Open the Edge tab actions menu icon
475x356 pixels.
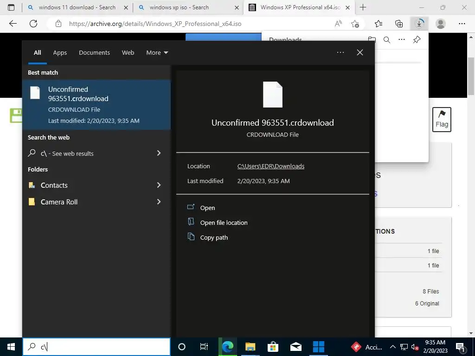click(11, 7)
